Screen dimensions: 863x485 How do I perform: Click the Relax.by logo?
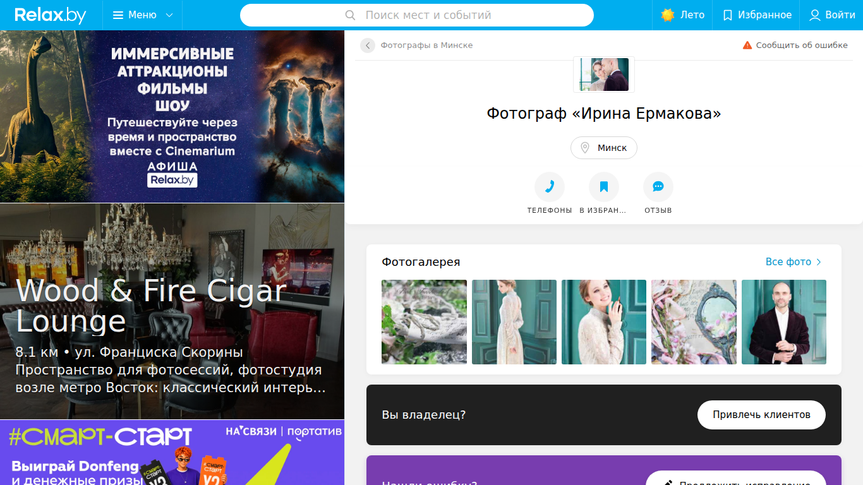tap(51, 15)
